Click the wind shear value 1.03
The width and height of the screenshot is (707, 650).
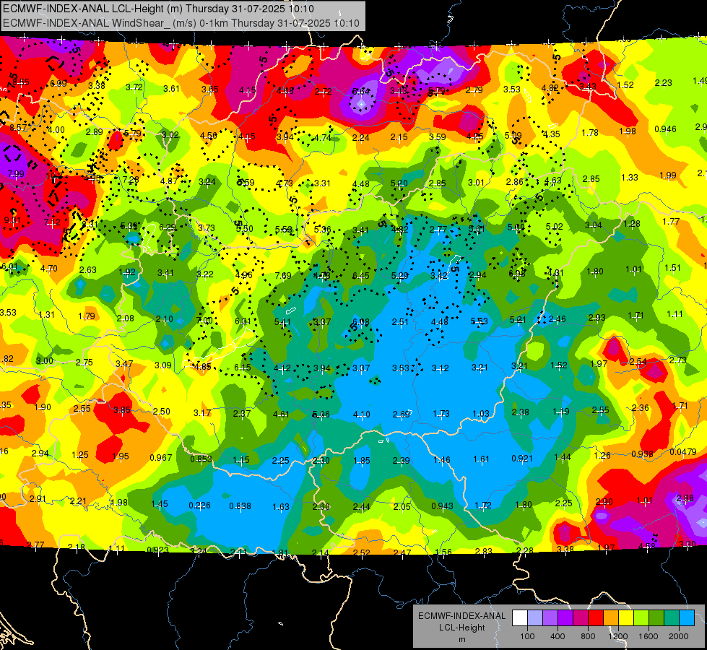tap(481, 414)
